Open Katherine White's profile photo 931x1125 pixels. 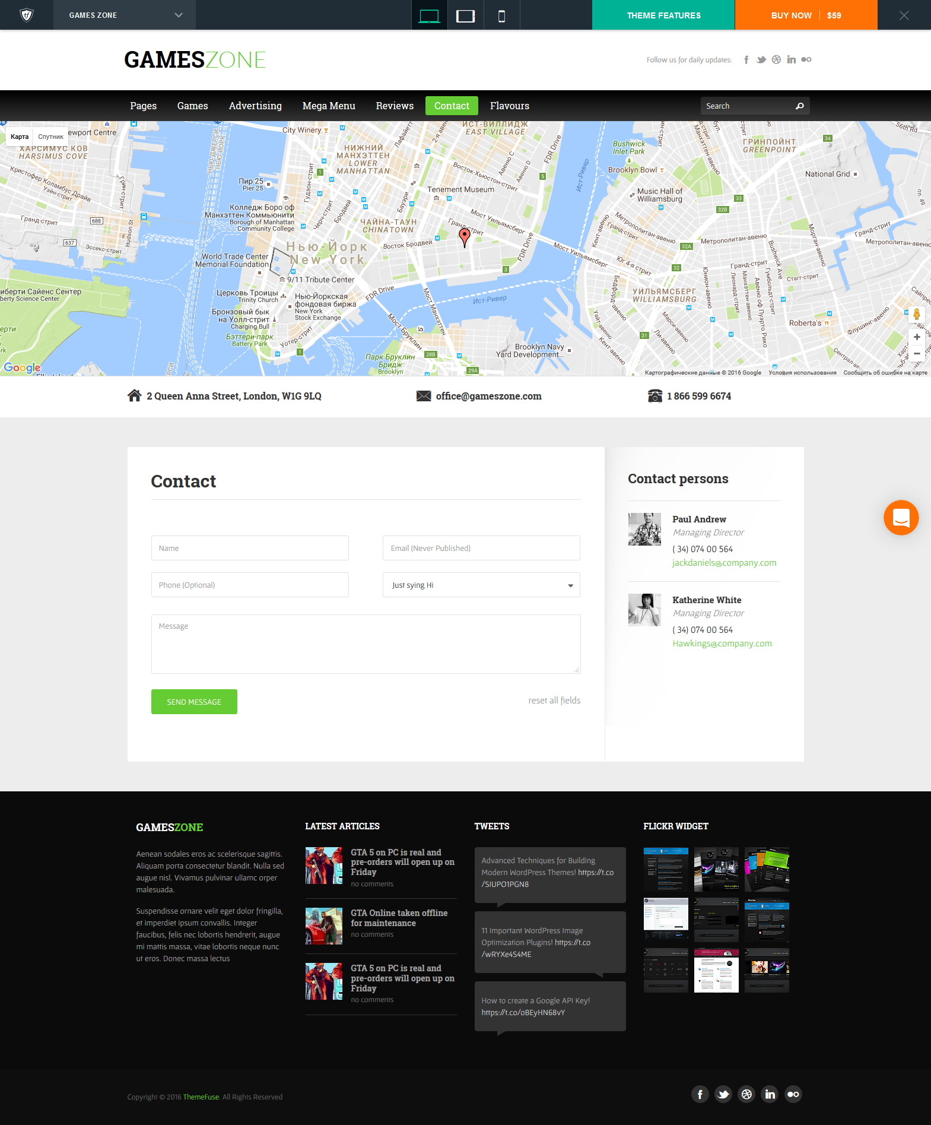[644, 610]
